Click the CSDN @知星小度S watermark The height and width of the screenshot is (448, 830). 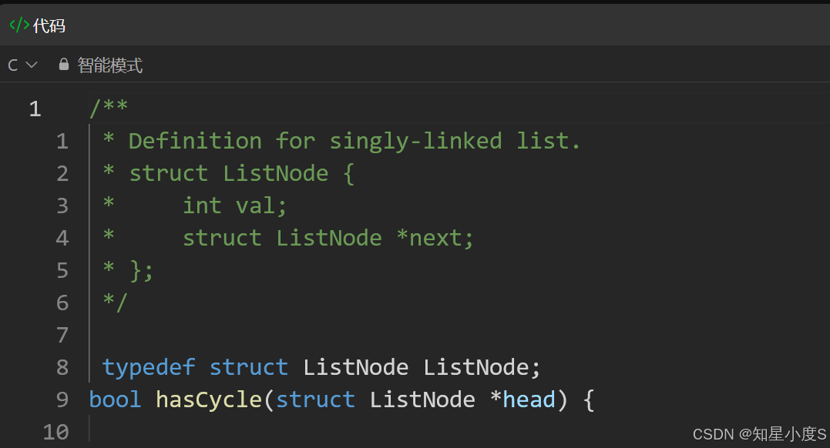click(760, 434)
